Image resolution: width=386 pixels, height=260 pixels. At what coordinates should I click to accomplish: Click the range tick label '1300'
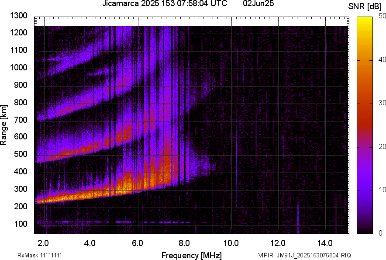(18, 16)
